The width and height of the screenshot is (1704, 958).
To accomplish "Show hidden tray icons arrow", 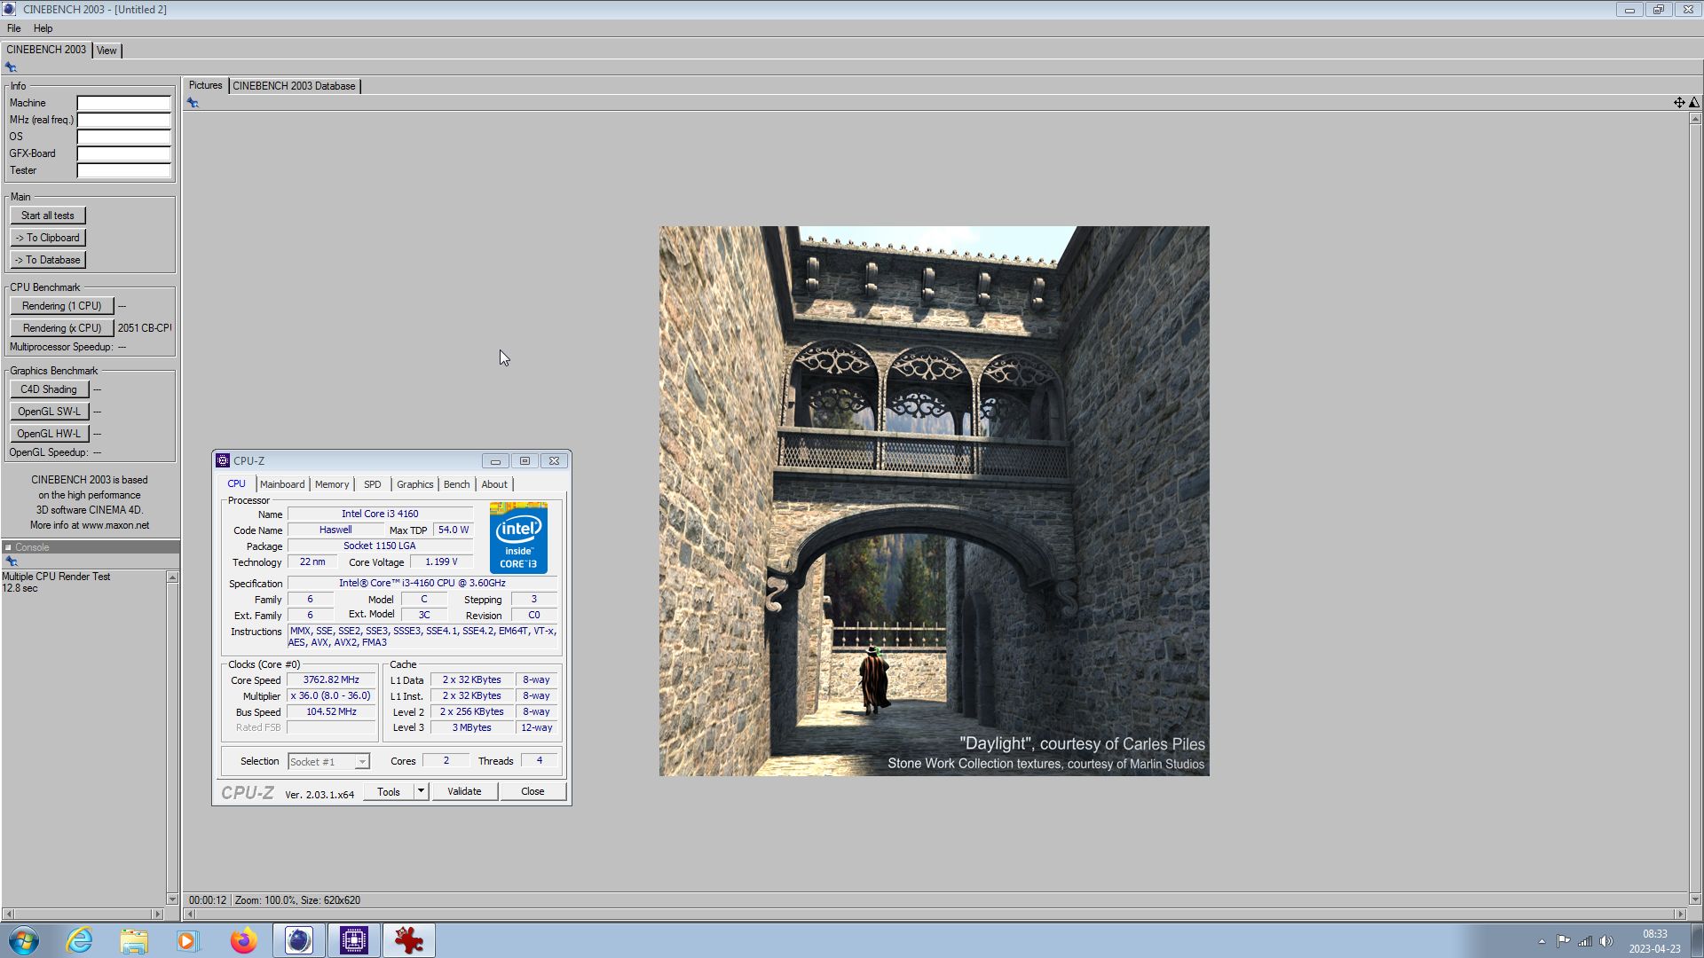I will [x=1542, y=941].
